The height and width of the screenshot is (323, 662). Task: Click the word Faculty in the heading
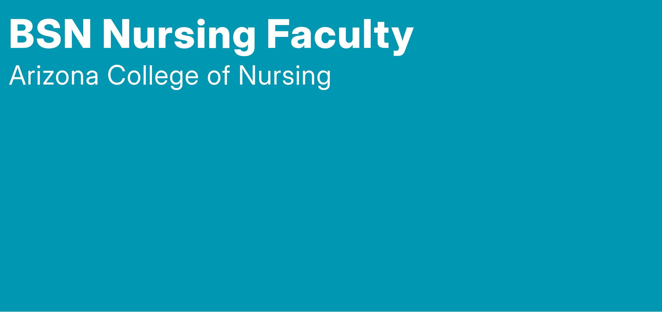pos(340,34)
